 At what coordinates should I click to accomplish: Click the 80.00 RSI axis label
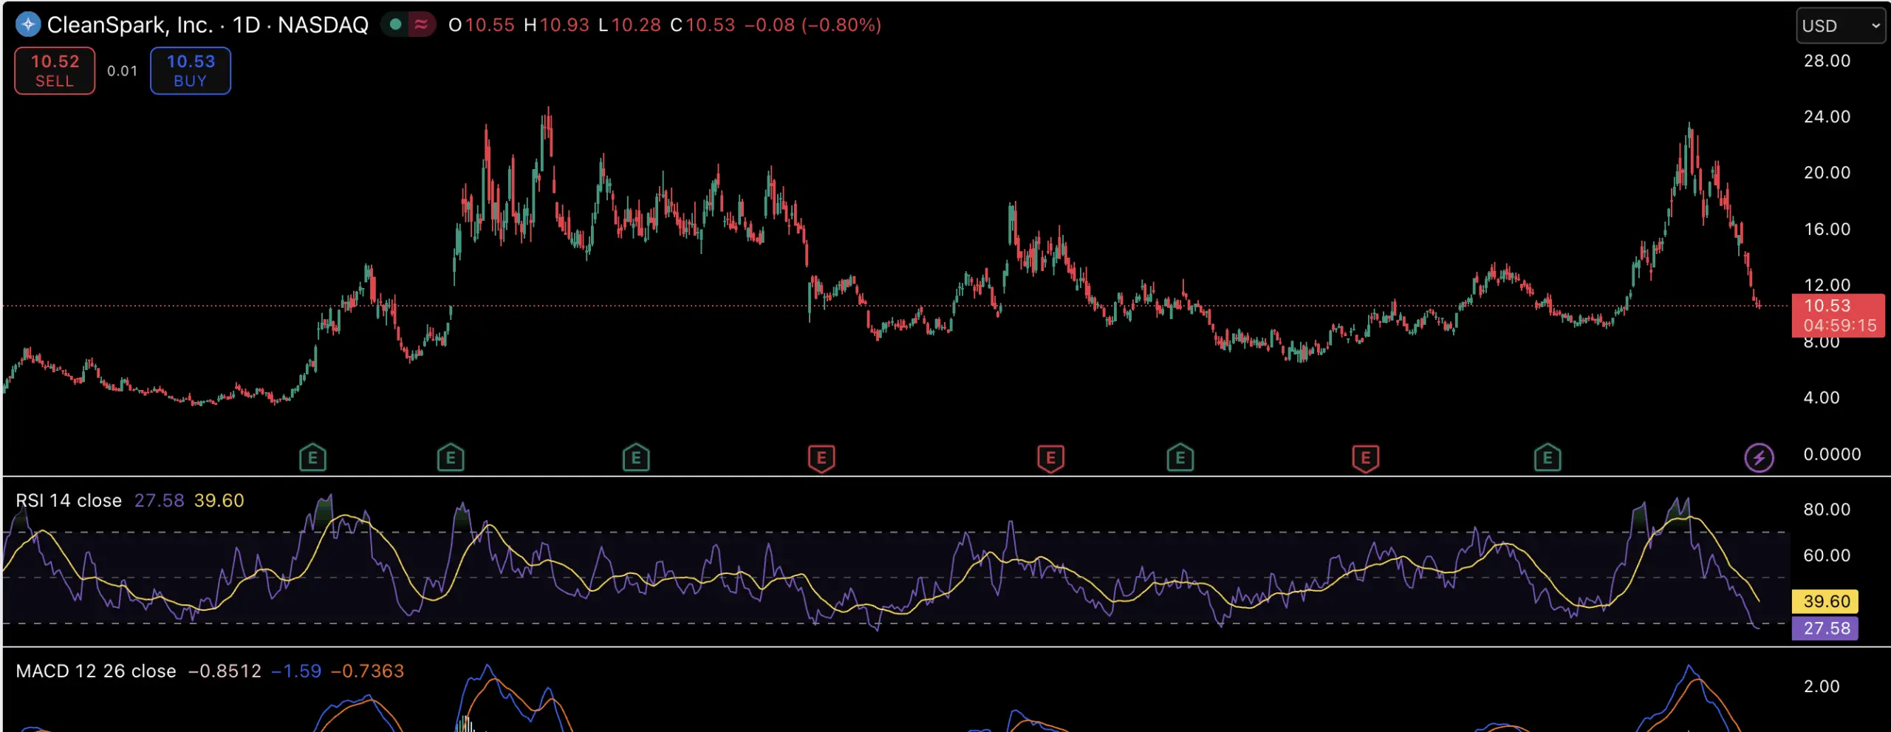[1827, 510]
